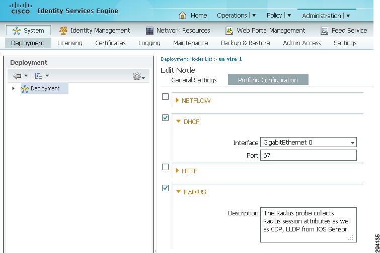
Task: Open the Operations menu dropdown arrow
Action: 254,16
